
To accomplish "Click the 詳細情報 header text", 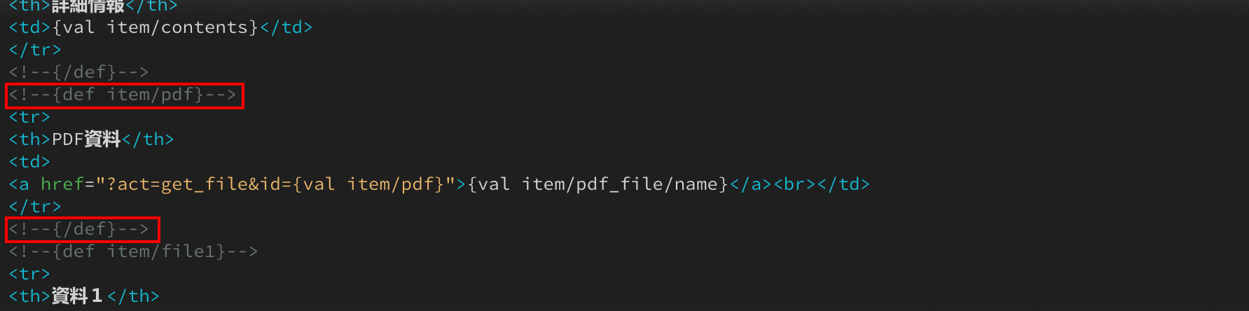I will click(88, 6).
